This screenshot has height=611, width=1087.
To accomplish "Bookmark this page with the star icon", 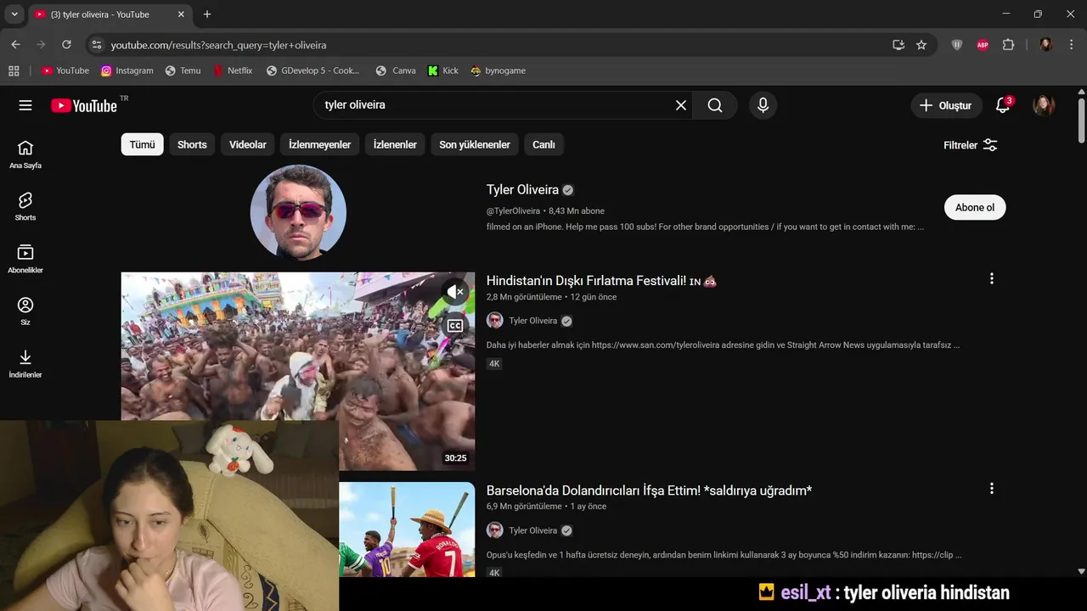I will coord(921,45).
